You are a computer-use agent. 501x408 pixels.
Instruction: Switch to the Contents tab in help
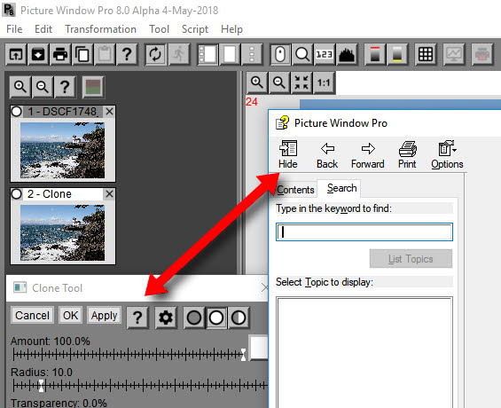pyautogui.click(x=295, y=190)
